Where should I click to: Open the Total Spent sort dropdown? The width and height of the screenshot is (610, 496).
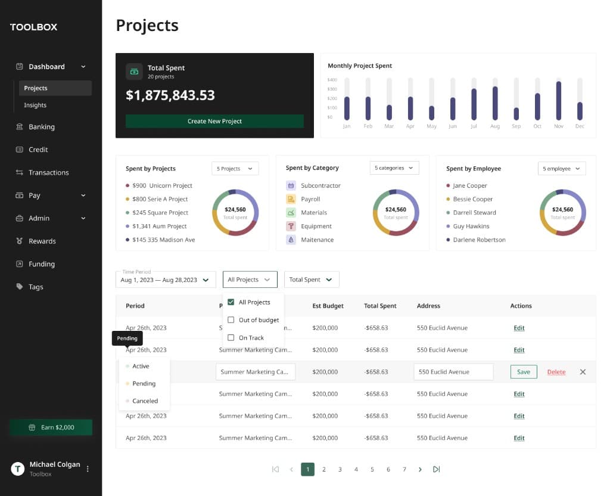tap(311, 279)
